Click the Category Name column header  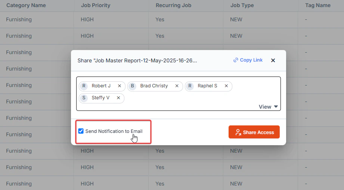click(x=26, y=6)
